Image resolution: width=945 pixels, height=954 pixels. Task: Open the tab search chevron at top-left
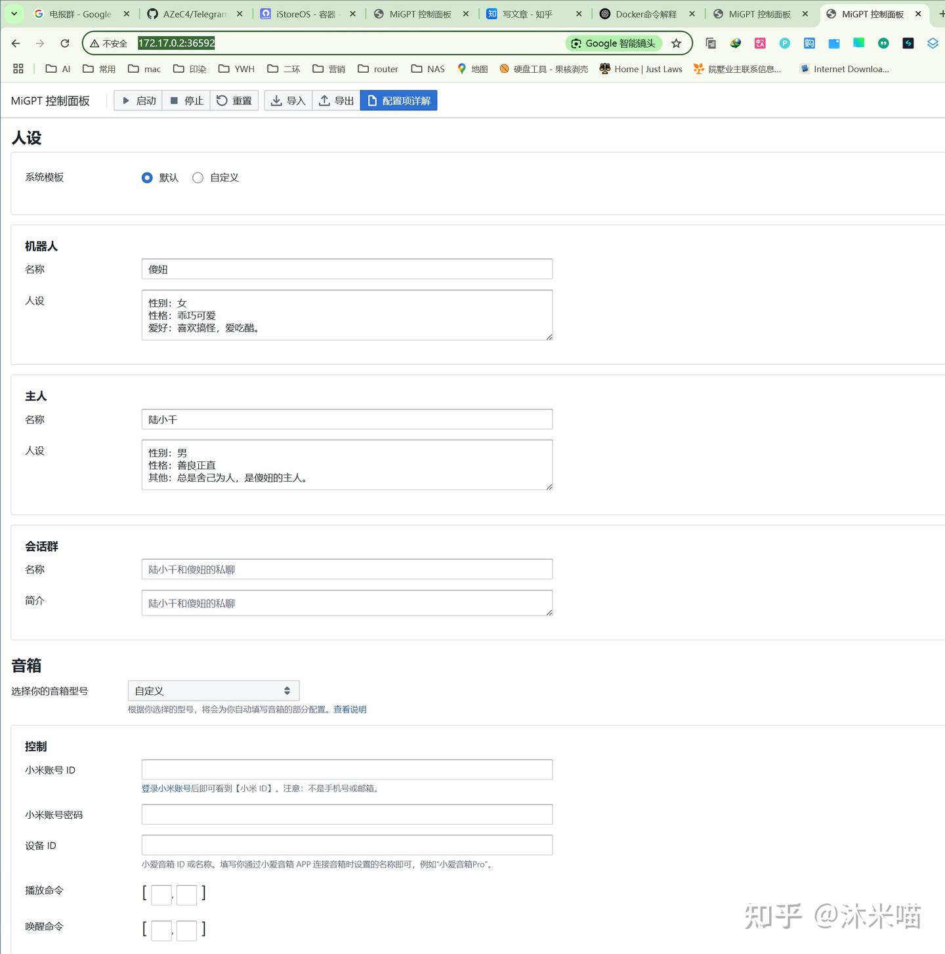point(14,14)
